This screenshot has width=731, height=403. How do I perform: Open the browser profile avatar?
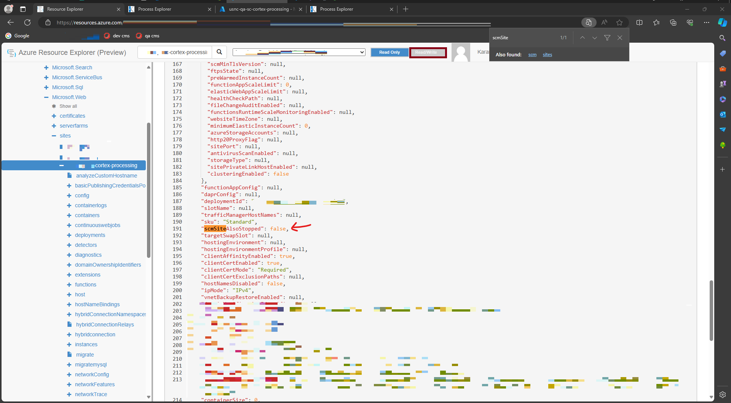coord(8,9)
